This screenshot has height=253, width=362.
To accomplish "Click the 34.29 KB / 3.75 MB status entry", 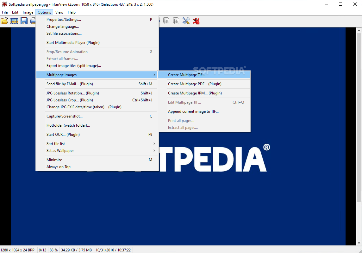I will pos(76,250).
